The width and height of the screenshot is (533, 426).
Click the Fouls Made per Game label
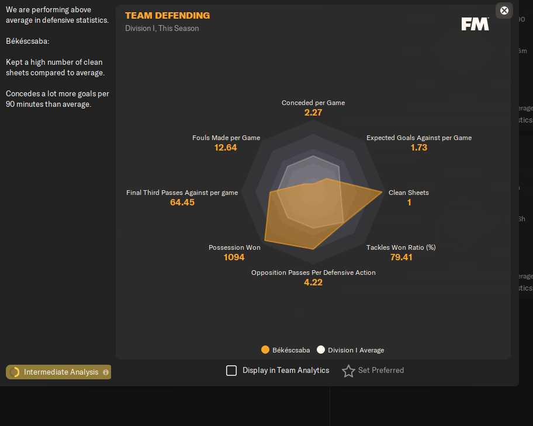click(226, 138)
